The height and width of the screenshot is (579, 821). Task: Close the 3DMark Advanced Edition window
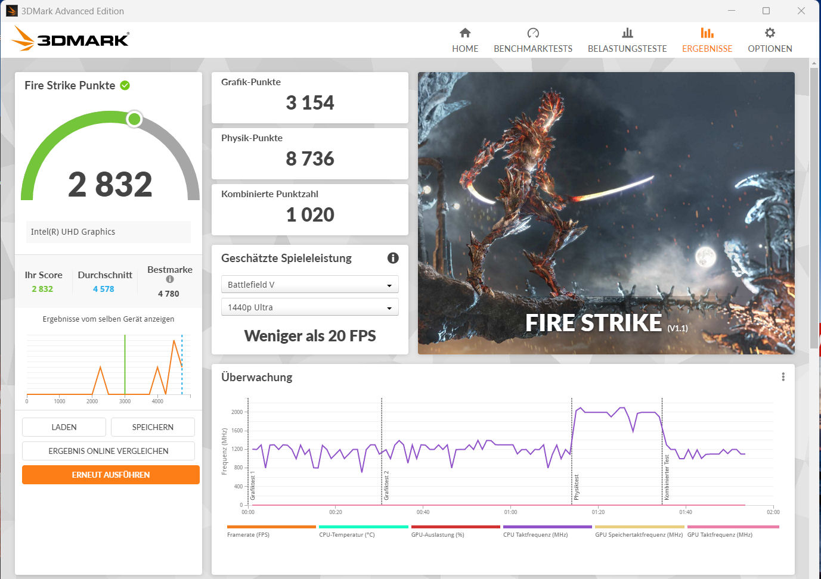click(x=801, y=11)
